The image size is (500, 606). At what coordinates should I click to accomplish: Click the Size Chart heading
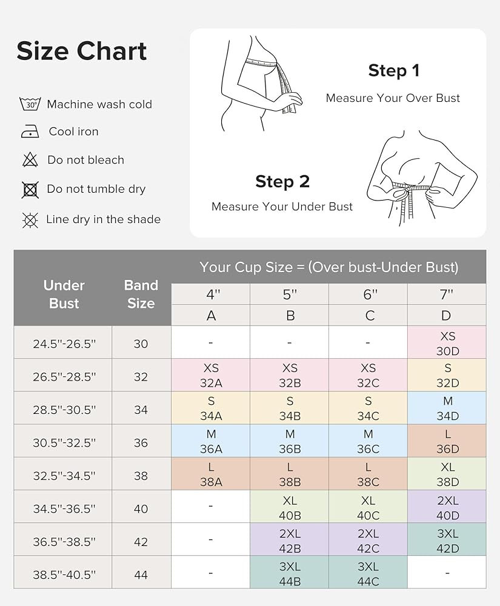click(x=82, y=51)
